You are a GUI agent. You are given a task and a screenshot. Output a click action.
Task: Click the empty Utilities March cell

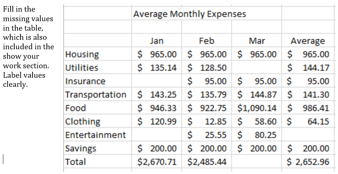[x=256, y=68]
